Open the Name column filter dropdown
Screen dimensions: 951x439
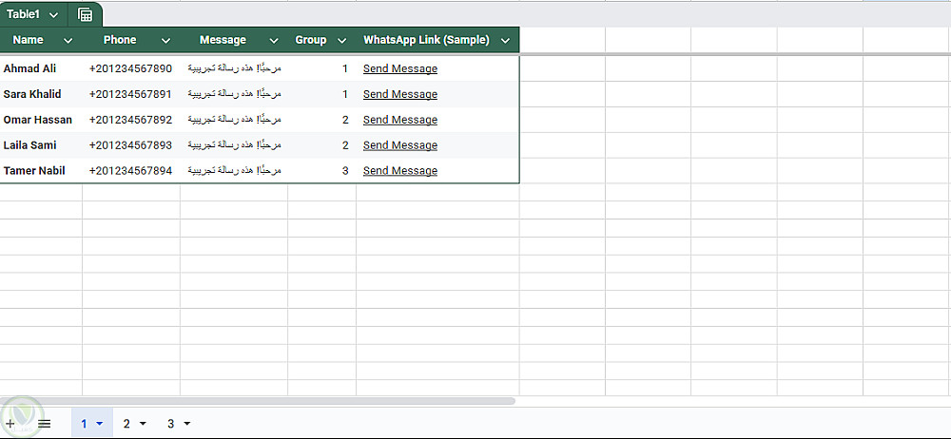point(68,41)
